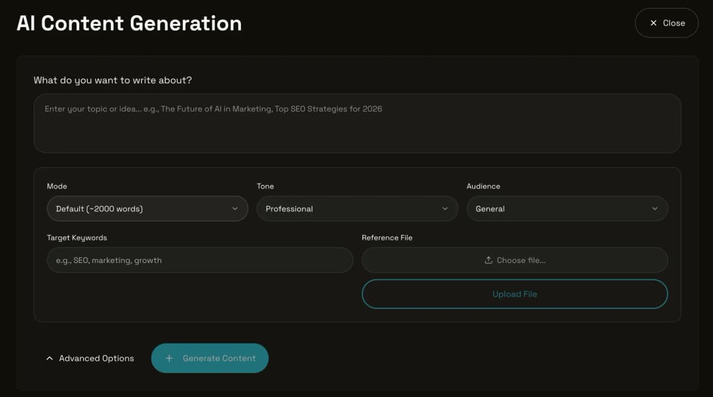Dismiss the dialog with the Close button

point(667,22)
